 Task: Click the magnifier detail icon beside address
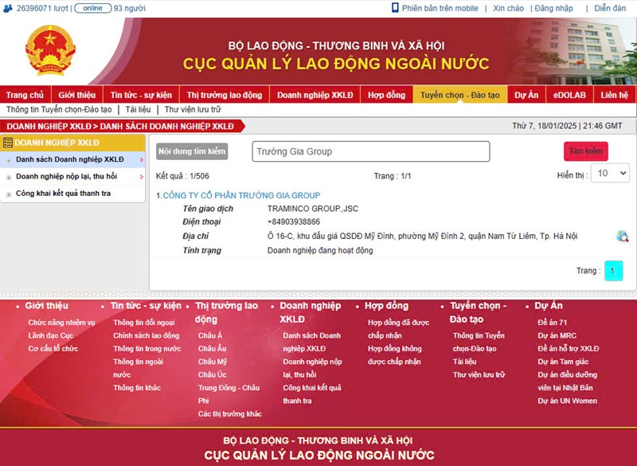pos(622,236)
